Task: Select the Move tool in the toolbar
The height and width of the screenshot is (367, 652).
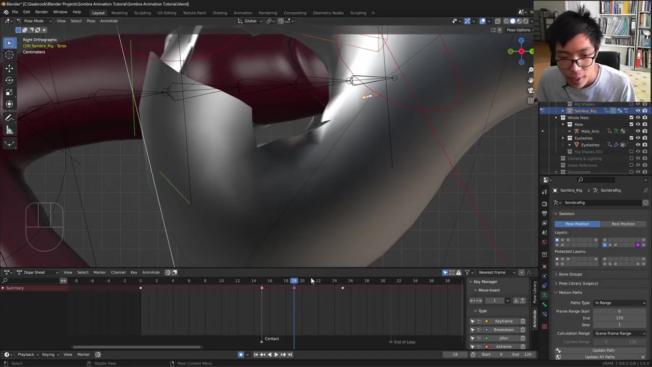Action: 9,68
